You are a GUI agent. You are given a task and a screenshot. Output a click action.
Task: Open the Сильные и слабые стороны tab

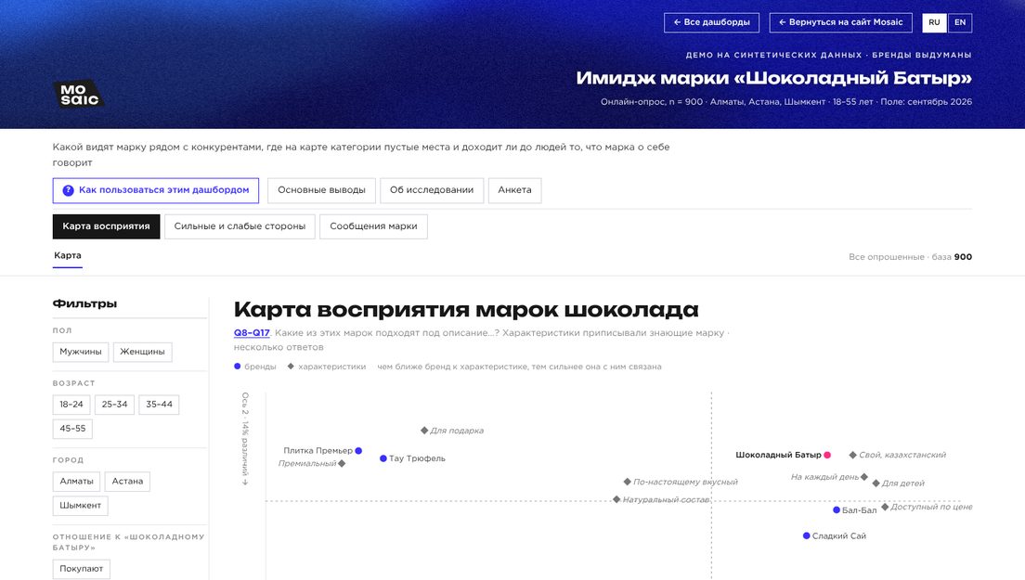pyautogui.click(x=240, y=226)
